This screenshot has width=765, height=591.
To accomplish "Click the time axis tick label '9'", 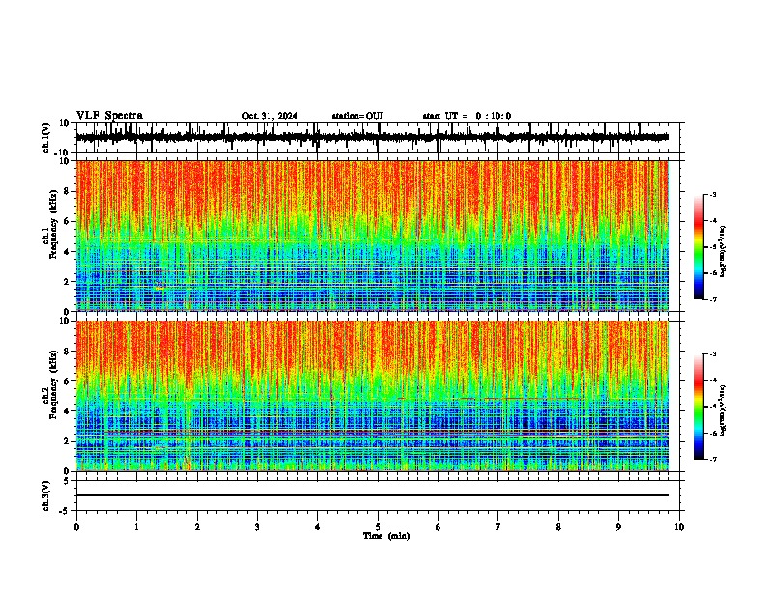I will (x=618, y=527).
